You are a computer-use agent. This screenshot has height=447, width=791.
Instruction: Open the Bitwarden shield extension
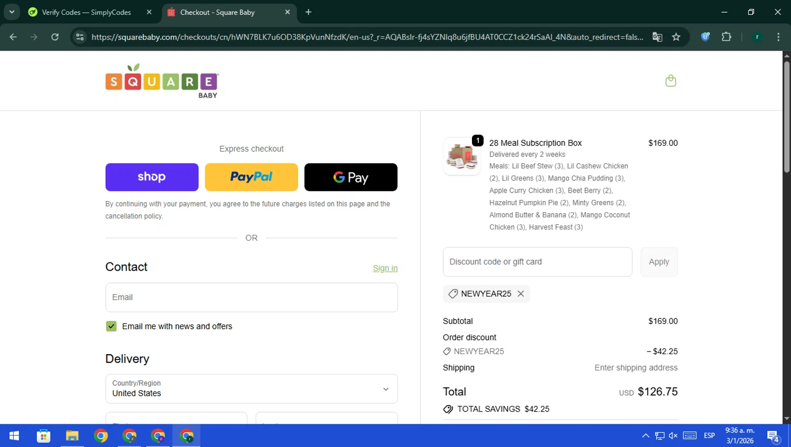706,37
